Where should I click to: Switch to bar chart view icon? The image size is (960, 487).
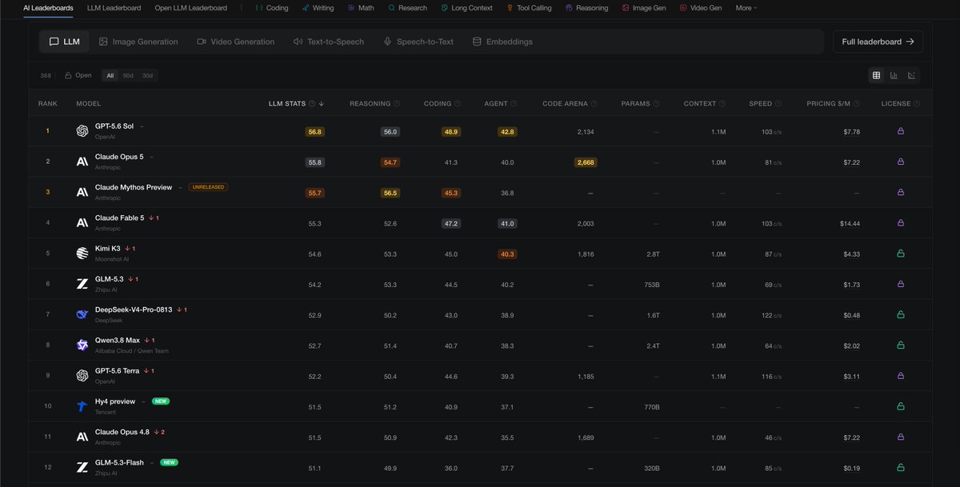point(894,75)
